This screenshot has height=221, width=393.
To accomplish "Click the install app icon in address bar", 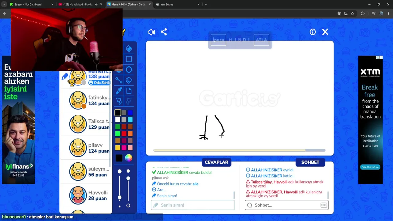I will (346, 14).
